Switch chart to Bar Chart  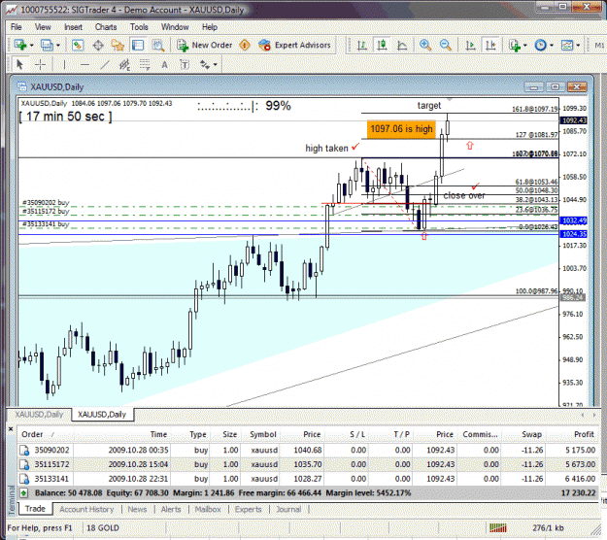click(362, 46)
